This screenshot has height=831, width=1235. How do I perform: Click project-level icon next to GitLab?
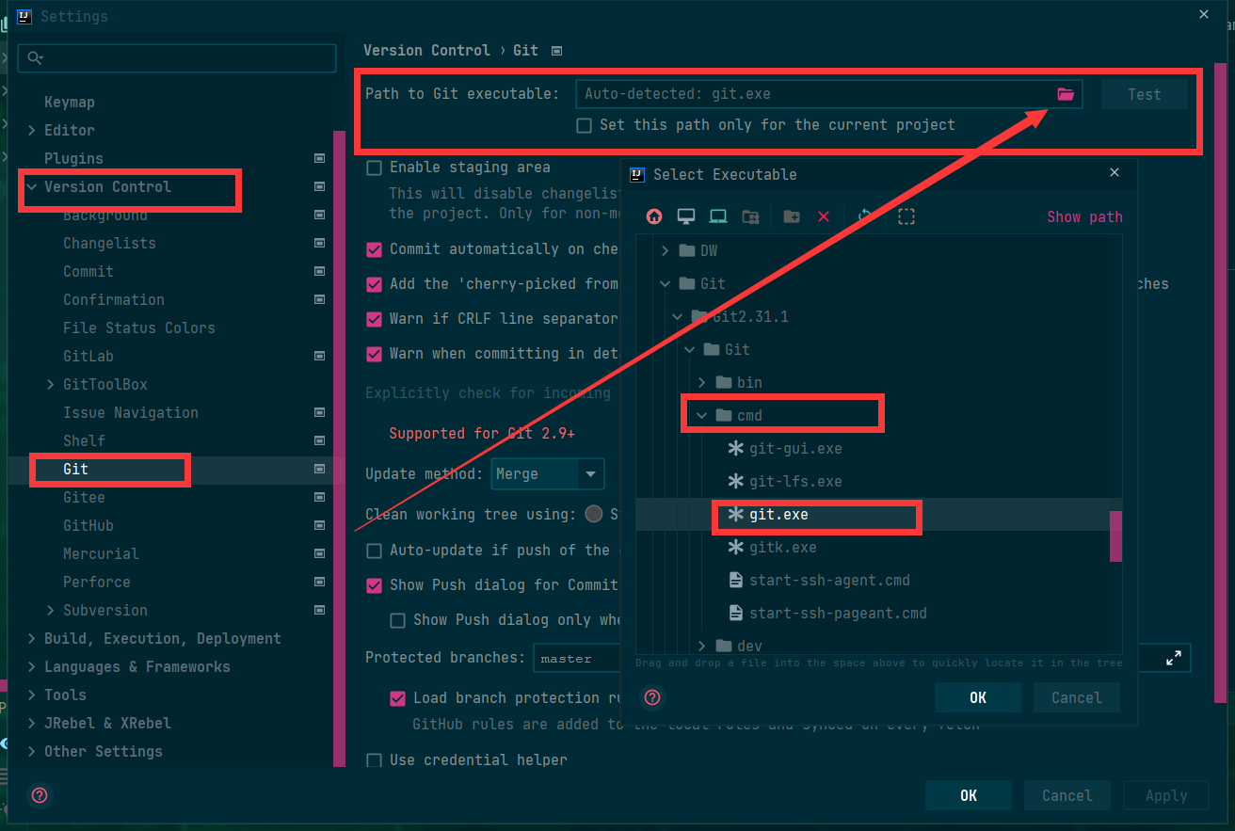point(319,357)
